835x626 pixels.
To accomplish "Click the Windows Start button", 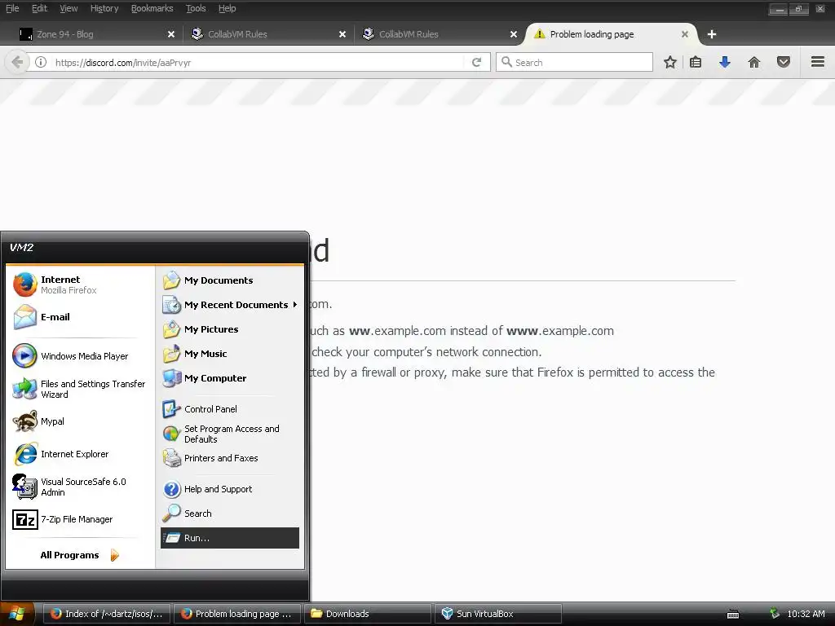I will 17,614.
